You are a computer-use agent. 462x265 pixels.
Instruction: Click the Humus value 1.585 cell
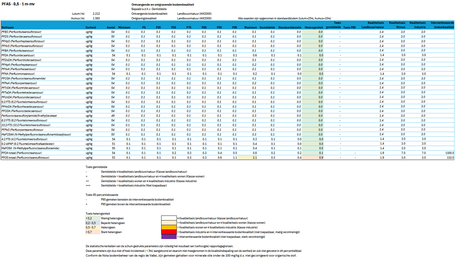(x=96, y=18)
